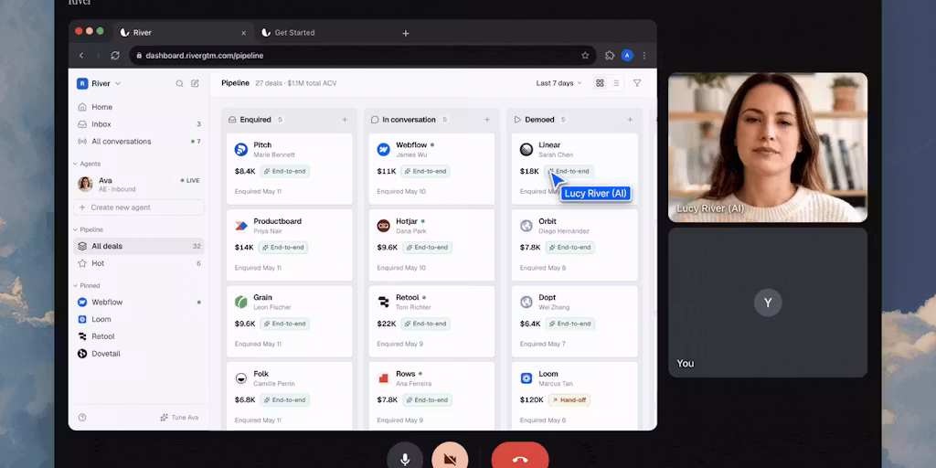Click the search icon in sidebar header
936x468 pixels.
[x=179, y=83]
